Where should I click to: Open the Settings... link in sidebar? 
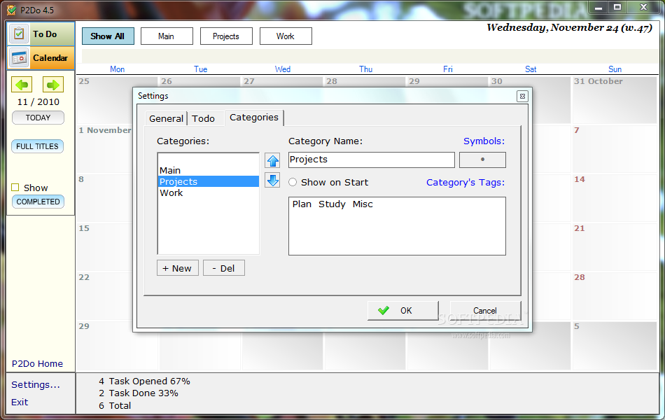(x=36, y=385)
